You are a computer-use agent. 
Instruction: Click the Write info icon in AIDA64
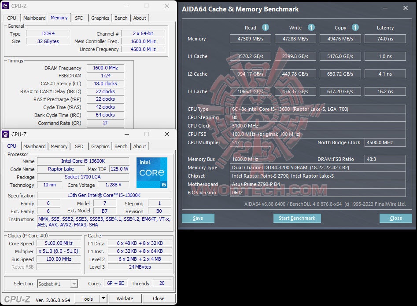point(311,27)
